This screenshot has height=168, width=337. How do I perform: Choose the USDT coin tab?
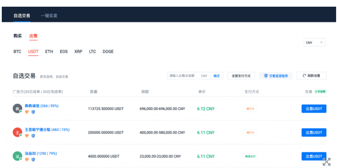tap(33, 52)
